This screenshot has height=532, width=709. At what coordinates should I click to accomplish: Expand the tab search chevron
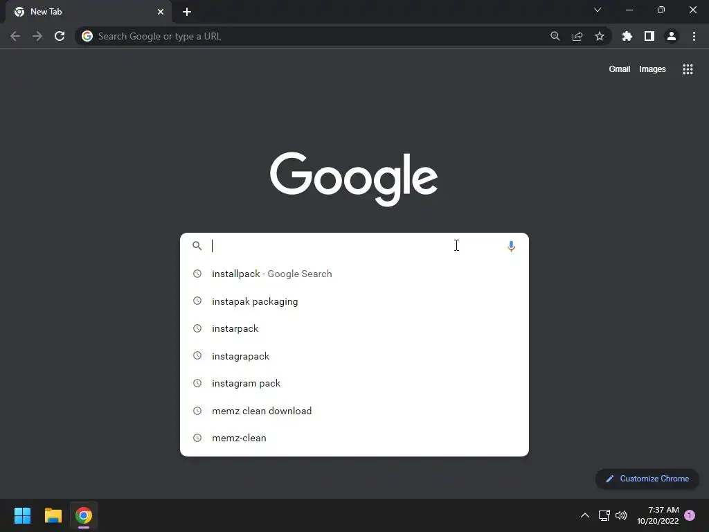598,10
